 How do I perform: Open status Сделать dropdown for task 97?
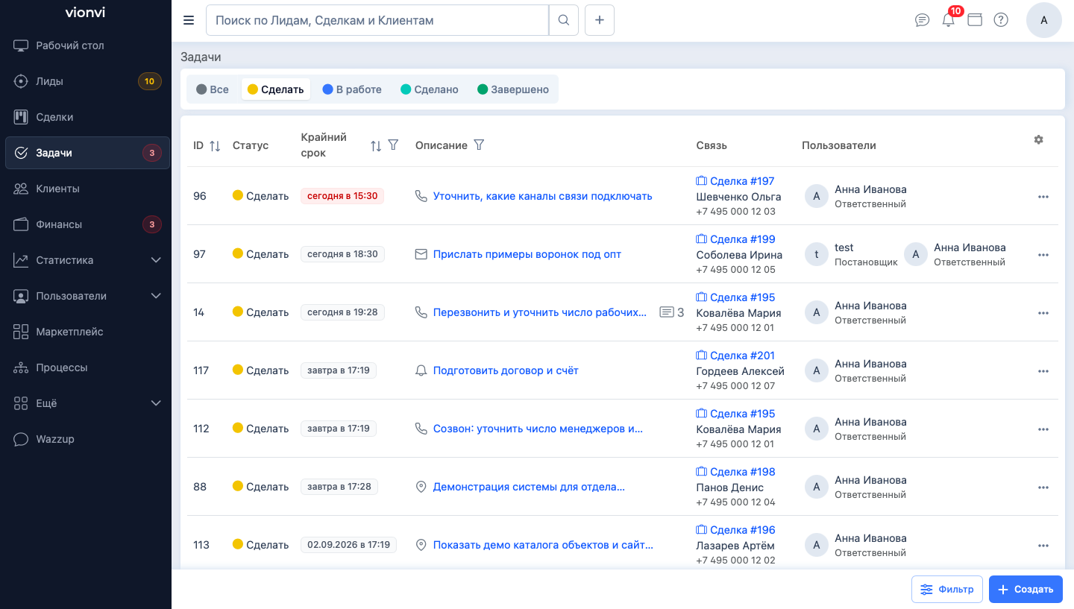click(260, 254)
